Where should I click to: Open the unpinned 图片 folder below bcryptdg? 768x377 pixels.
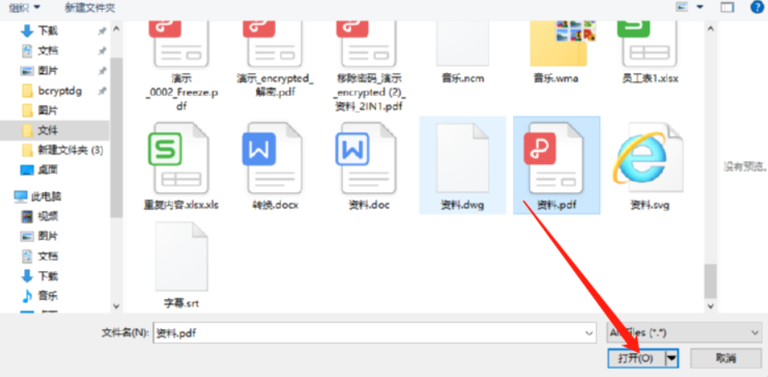41,111
